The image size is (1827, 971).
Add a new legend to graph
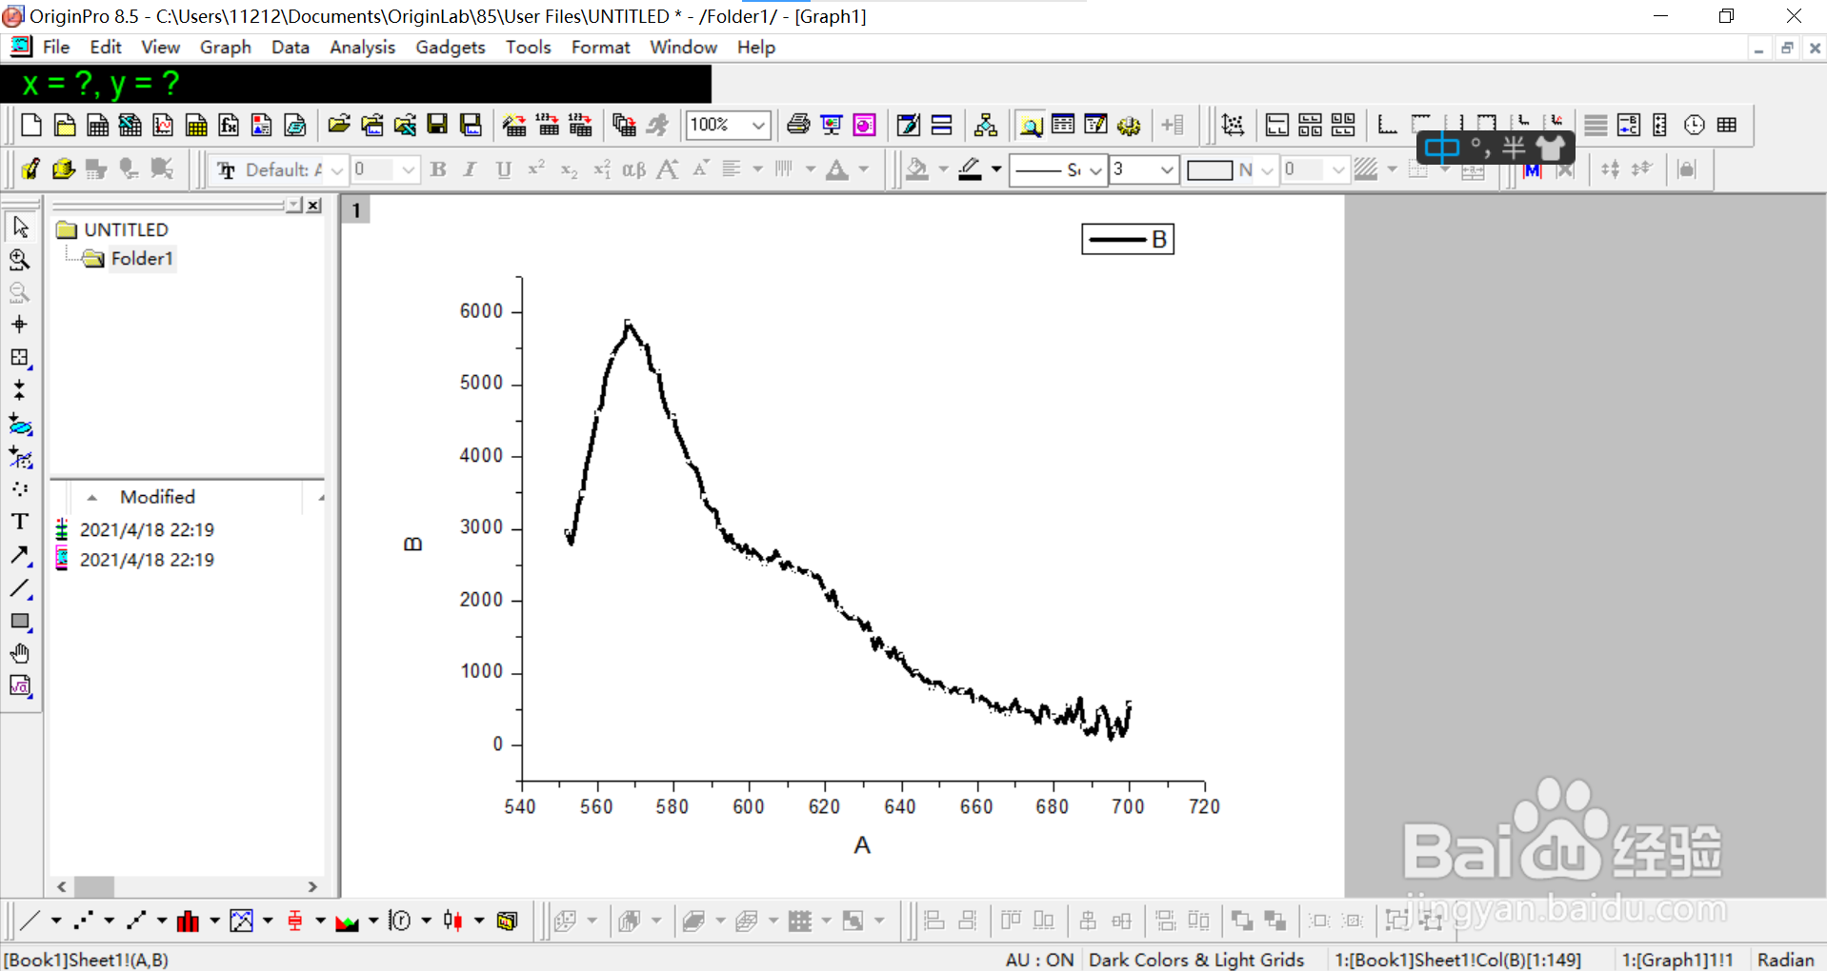click(x=1629, y=125)
